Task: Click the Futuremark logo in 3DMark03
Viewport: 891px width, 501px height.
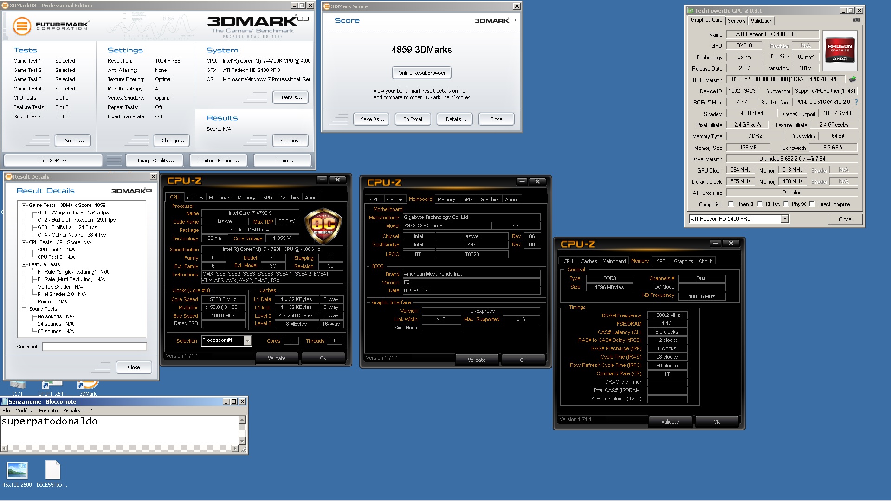Action: tap(51, 26)
